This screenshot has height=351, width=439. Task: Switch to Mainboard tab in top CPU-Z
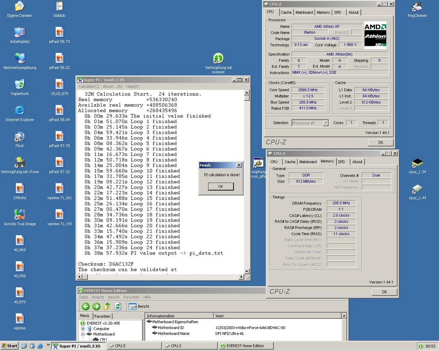point(304,12)
